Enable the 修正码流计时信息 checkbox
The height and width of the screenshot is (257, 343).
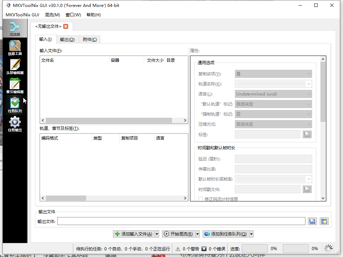coord(201,198)
